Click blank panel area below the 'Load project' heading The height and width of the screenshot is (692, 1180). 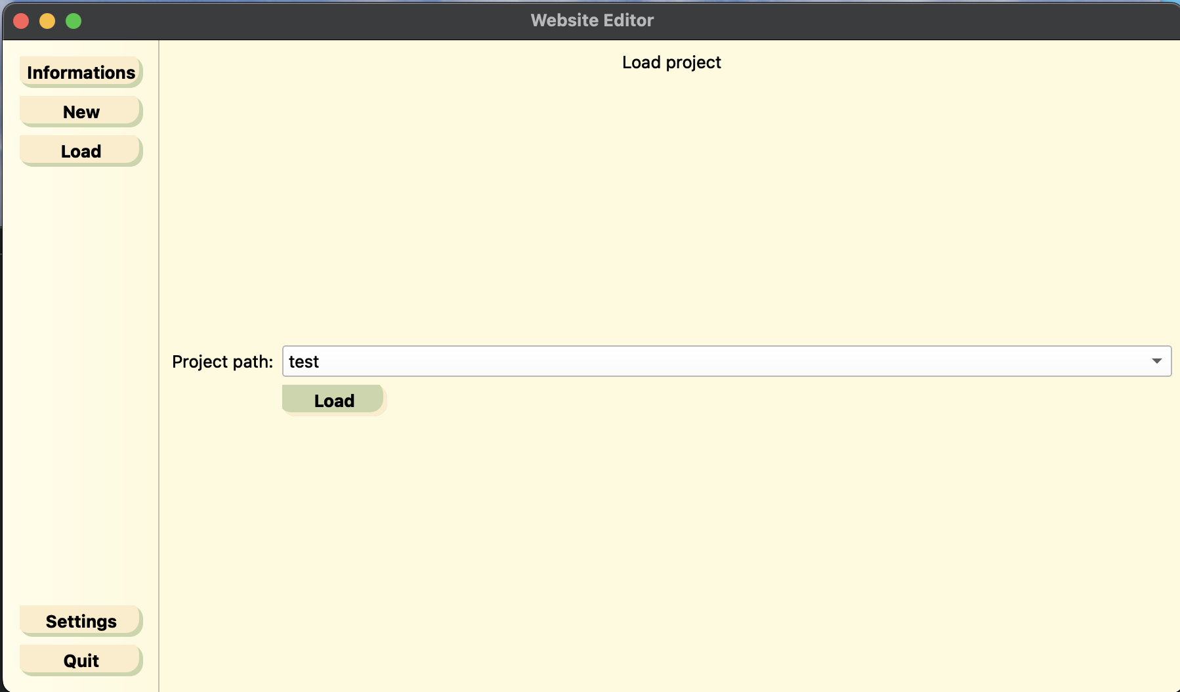coord(671,197)
